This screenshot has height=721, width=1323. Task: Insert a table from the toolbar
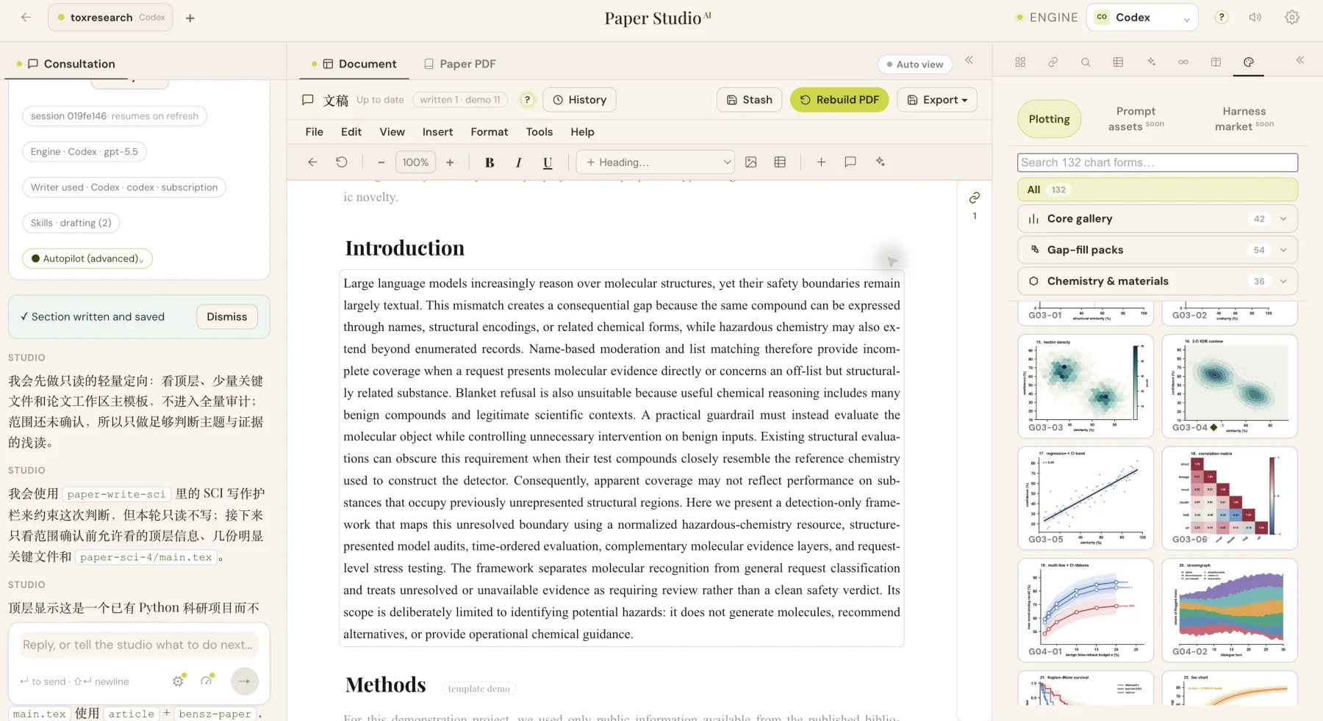click(780, 162)
